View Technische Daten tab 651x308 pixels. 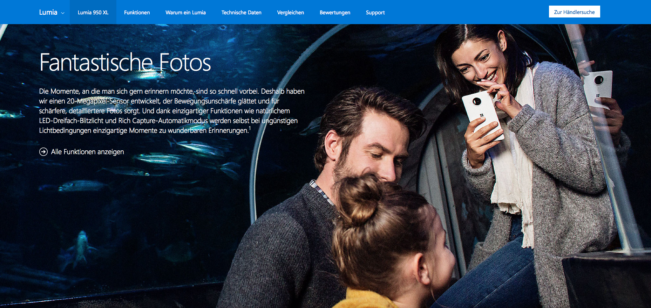(x=242, y=12)
